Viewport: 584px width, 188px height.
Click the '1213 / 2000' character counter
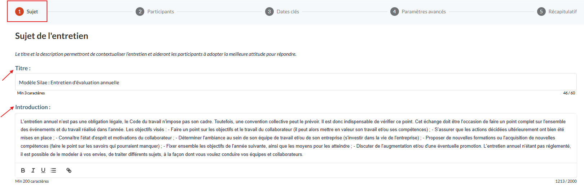coord(566,181)
